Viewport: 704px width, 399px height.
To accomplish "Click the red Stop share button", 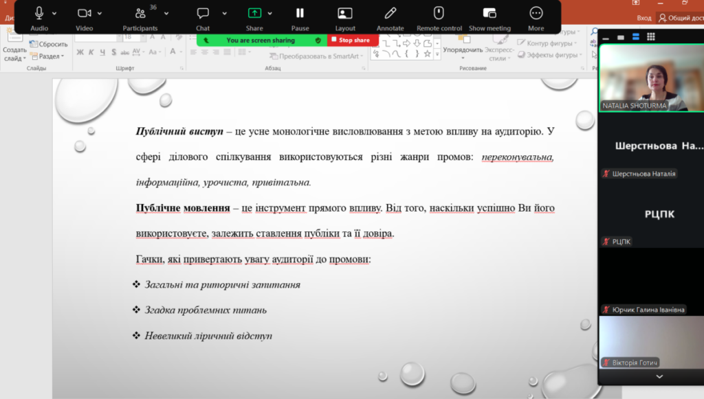I will 353,41.
